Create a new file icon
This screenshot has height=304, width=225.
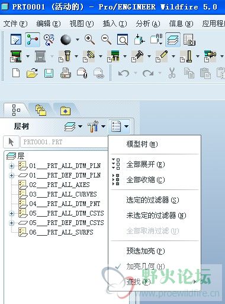coord(16,73)
